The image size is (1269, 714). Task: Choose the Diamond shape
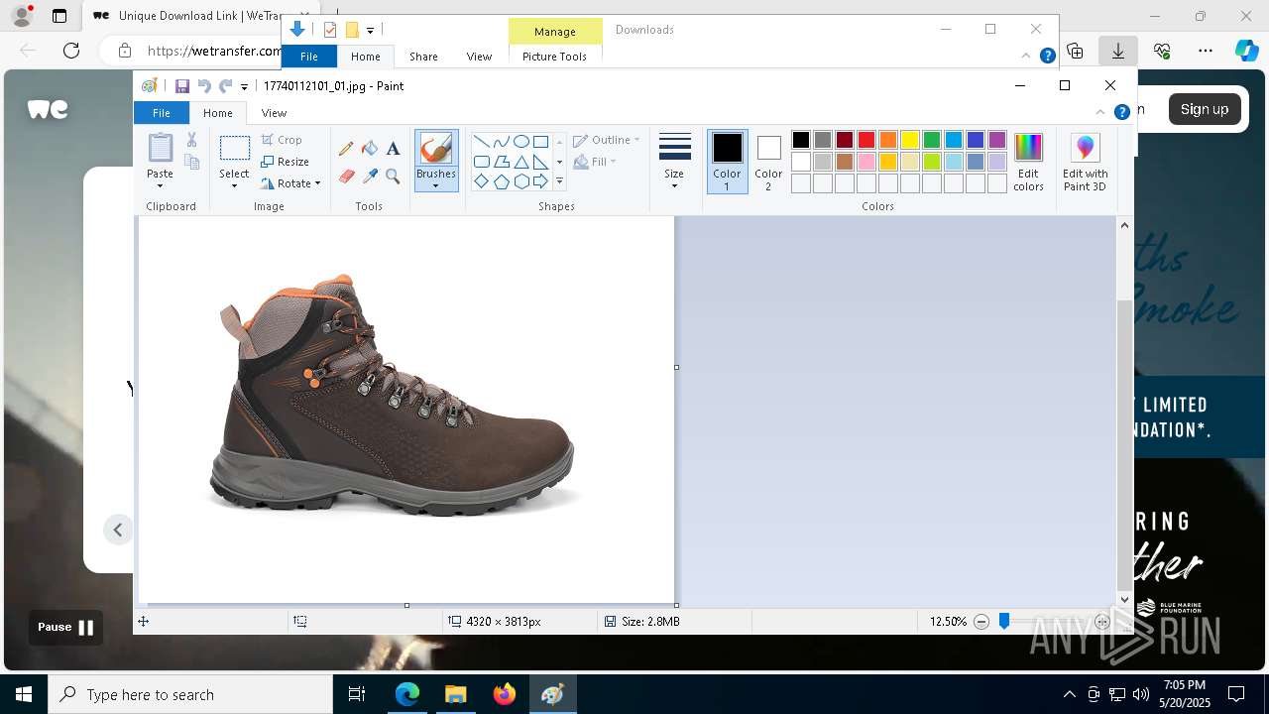coord(481,181)
